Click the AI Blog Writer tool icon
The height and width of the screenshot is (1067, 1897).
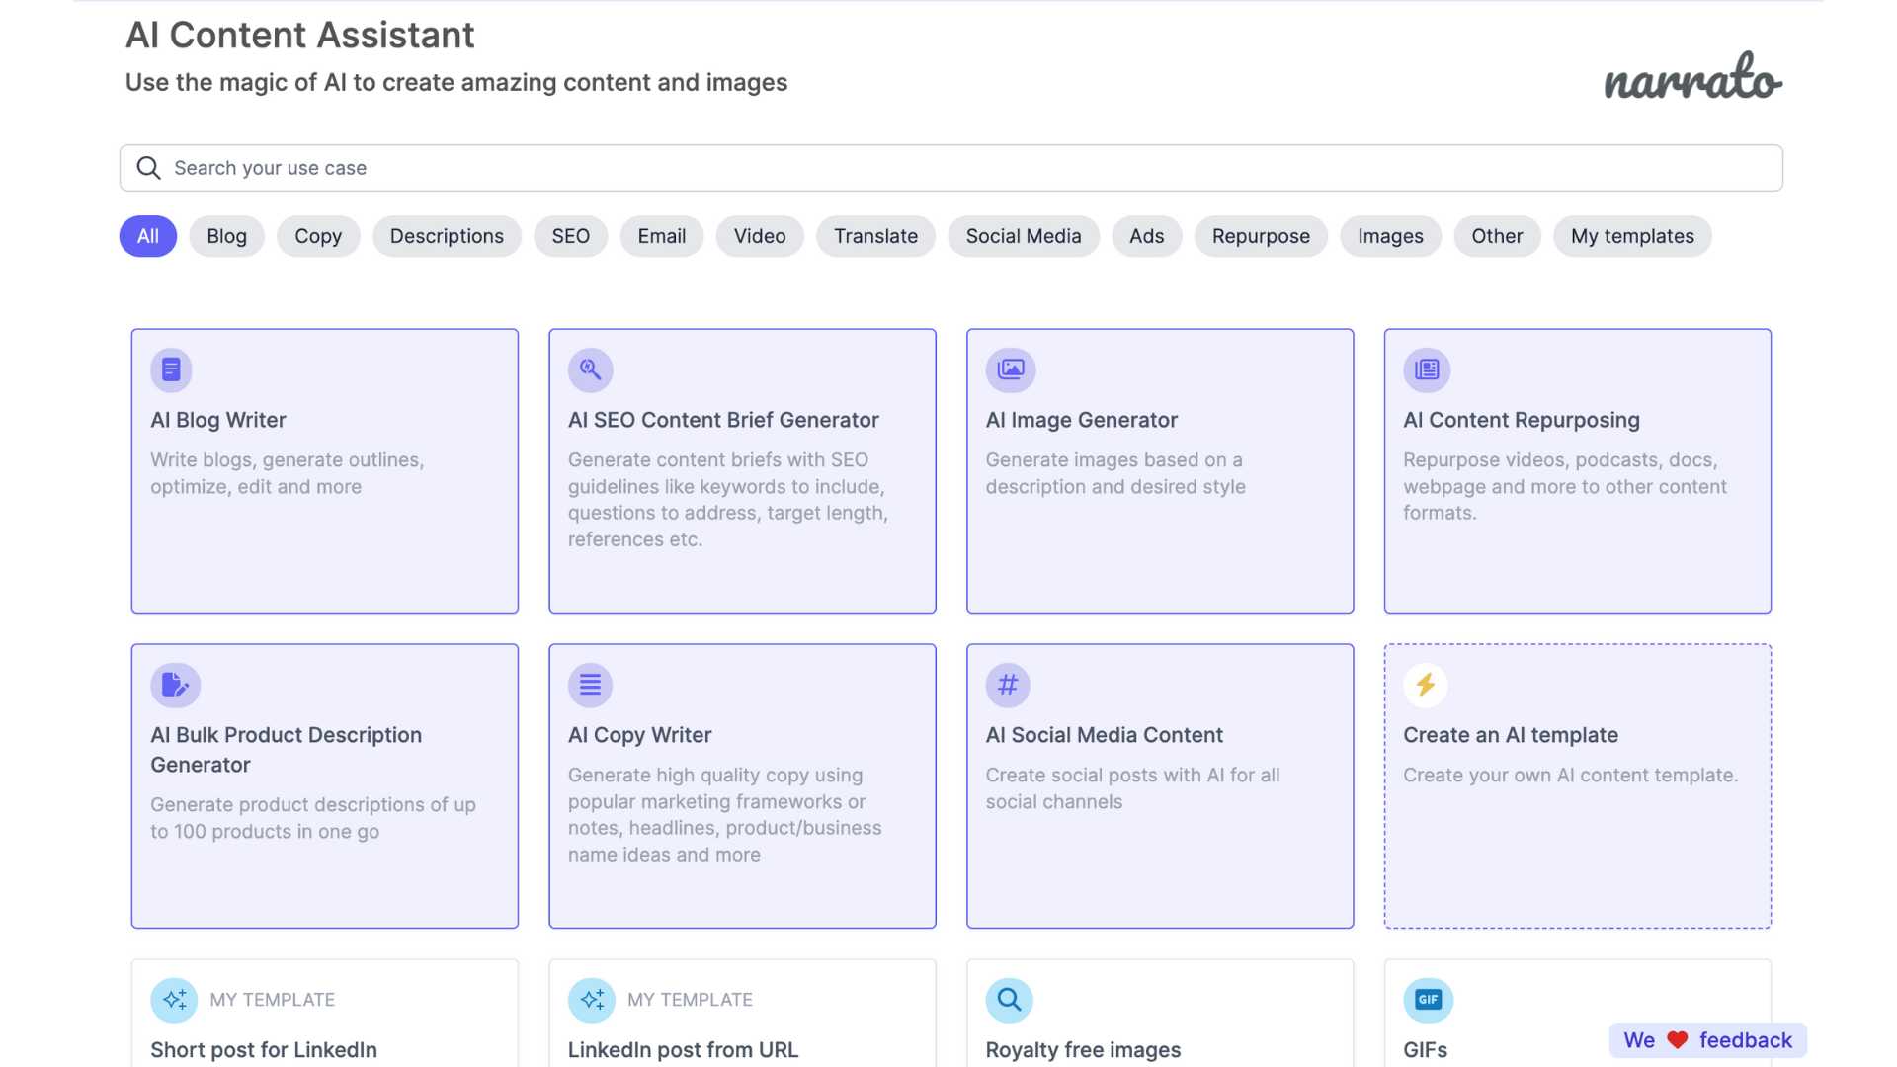[171, 369]
